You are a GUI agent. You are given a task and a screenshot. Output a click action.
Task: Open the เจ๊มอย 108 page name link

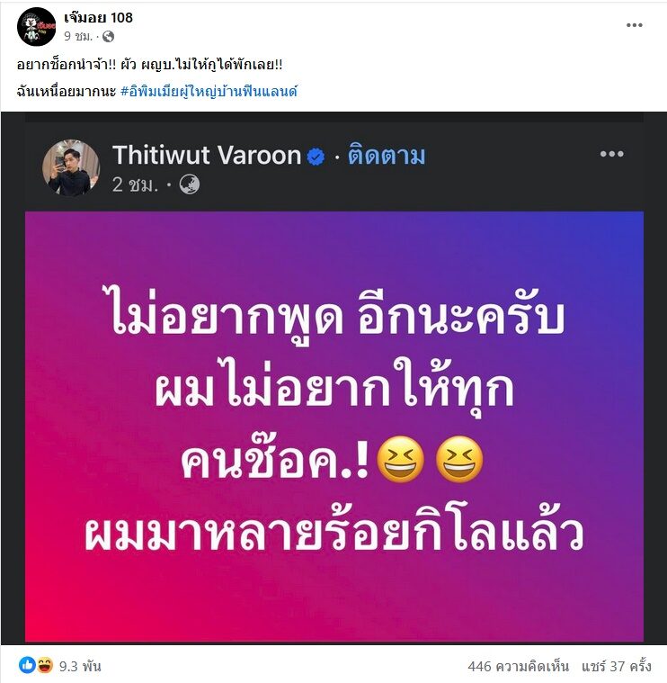[x=98, y=17]
